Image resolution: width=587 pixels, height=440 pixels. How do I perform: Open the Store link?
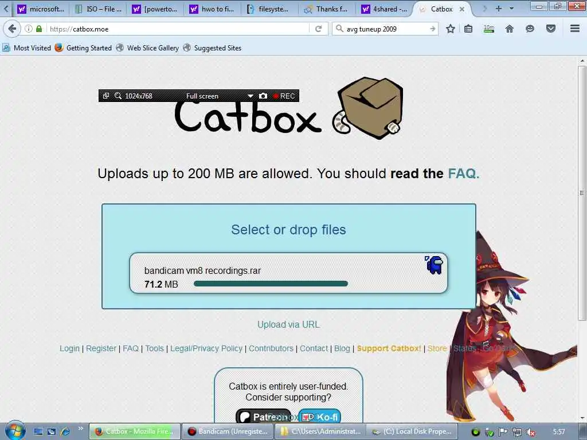pos(437,348)
